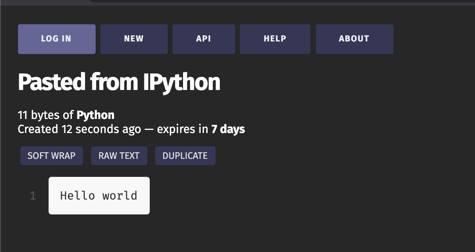Enable soft wrapping of code lines
The width and height of the screenshot is (475, 252).
pos(51,155)
